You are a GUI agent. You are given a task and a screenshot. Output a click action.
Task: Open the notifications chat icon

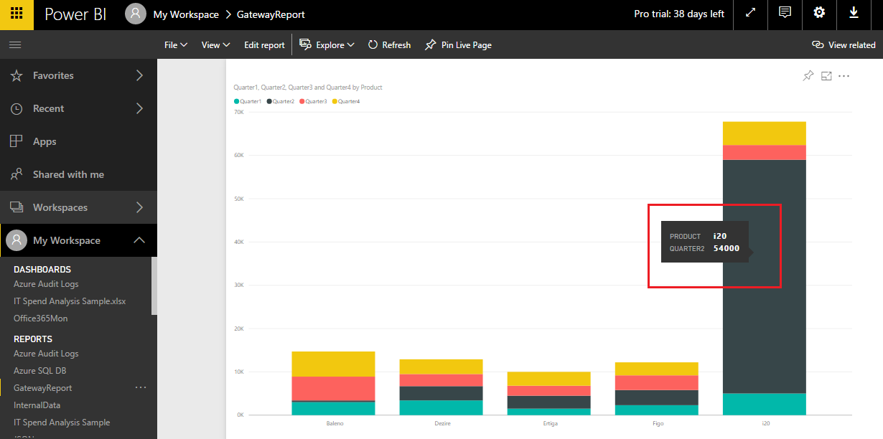785,13
